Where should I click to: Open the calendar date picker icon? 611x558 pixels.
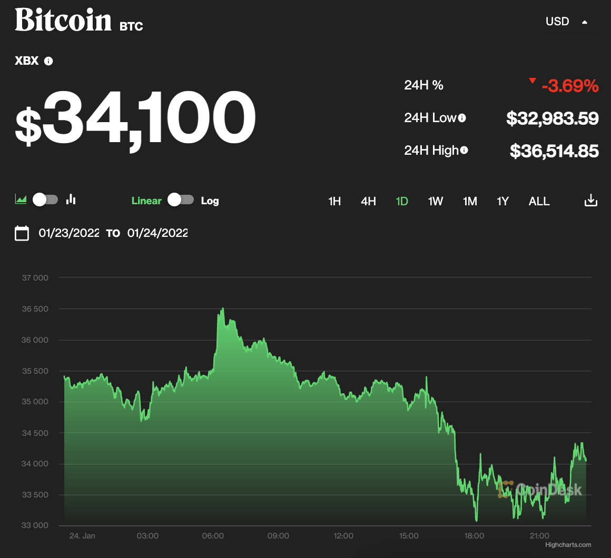22,233
